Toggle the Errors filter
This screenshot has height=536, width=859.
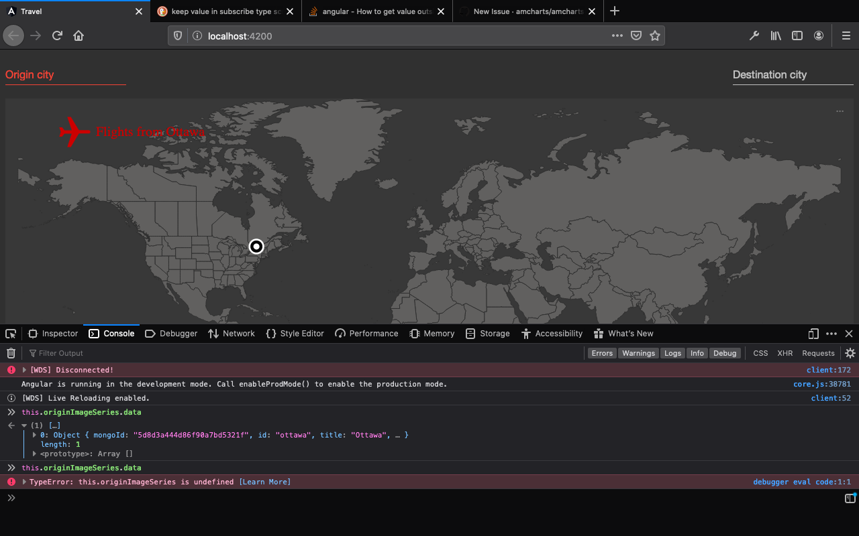pyautogui.click(x=602, y=353)
